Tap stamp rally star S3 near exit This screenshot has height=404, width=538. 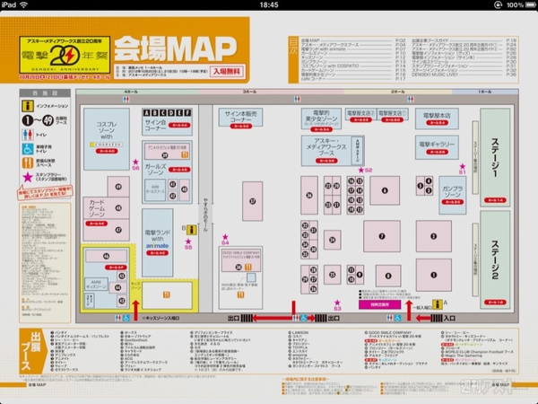tap(337, 303)
